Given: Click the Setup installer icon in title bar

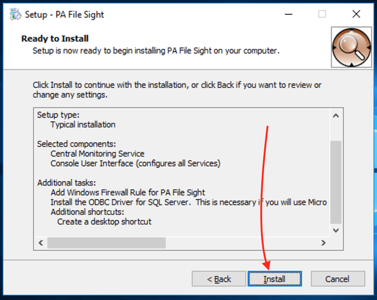Looking at the screenshot, I should click(x=15, y=15).
